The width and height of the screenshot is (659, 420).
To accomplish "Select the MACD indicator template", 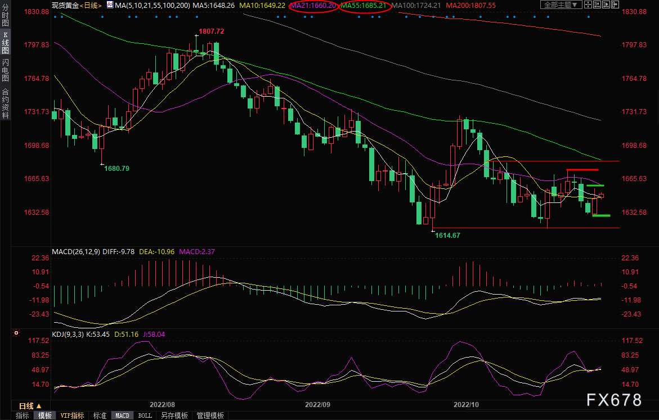I will [x=122, y=416].
